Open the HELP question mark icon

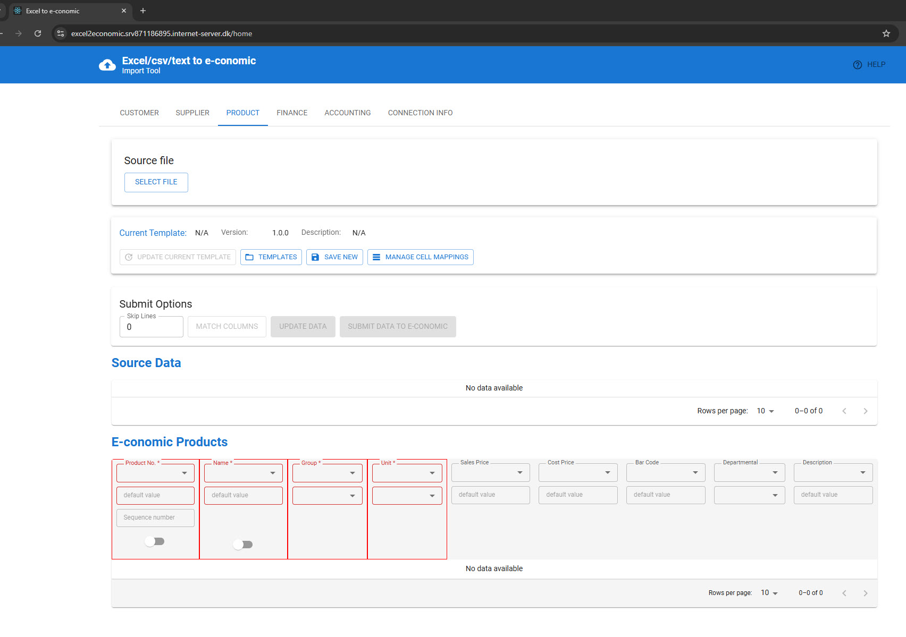857,65
